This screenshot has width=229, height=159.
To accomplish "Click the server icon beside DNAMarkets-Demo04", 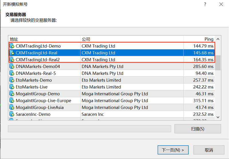I will [12, 66].
